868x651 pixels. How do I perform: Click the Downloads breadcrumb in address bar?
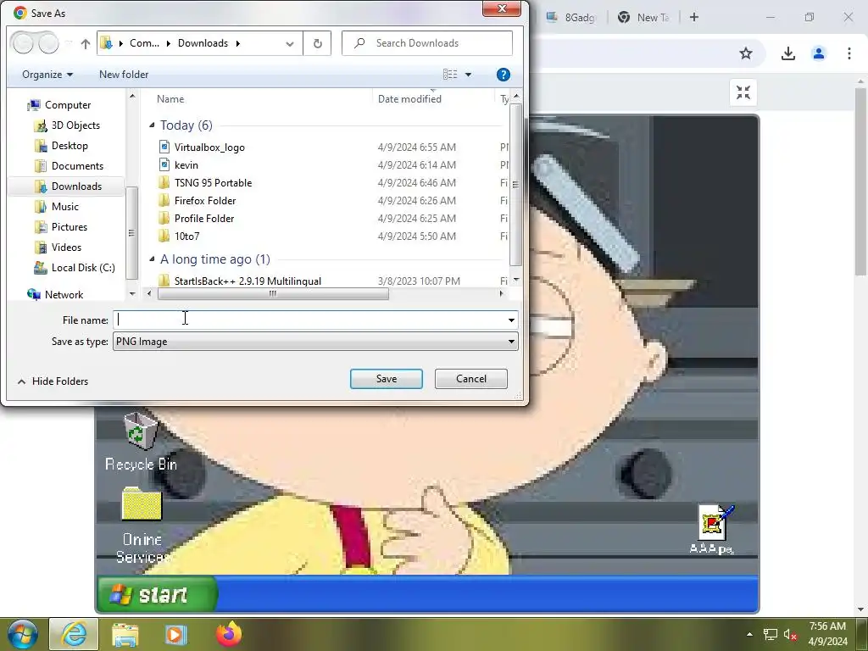click(203, 43)
